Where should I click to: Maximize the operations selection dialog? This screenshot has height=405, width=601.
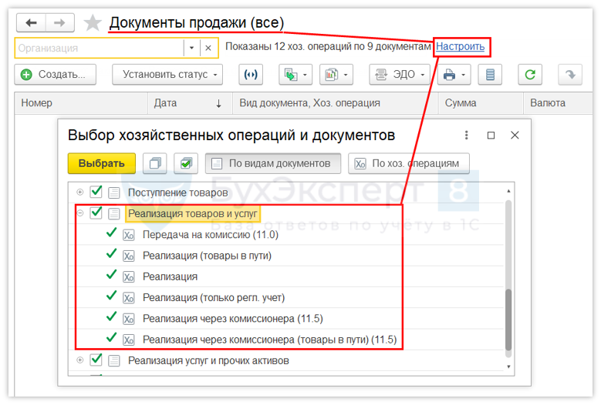pos(491,136)
